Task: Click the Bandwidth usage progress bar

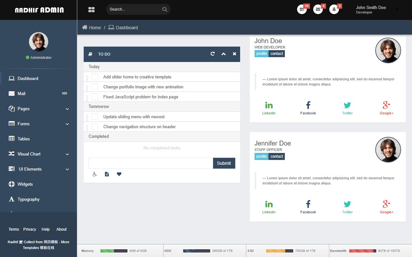Action: 363,251
